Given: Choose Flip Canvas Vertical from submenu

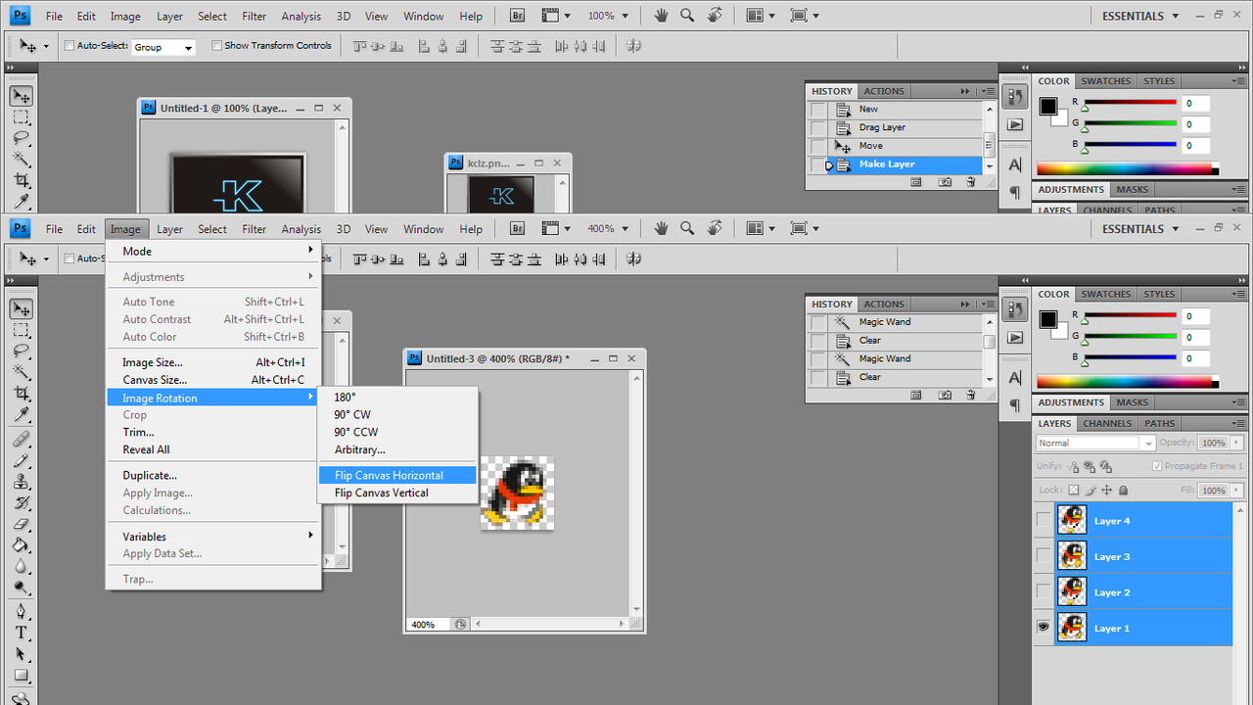Looking at the screenshot, I should pos(382,493).
